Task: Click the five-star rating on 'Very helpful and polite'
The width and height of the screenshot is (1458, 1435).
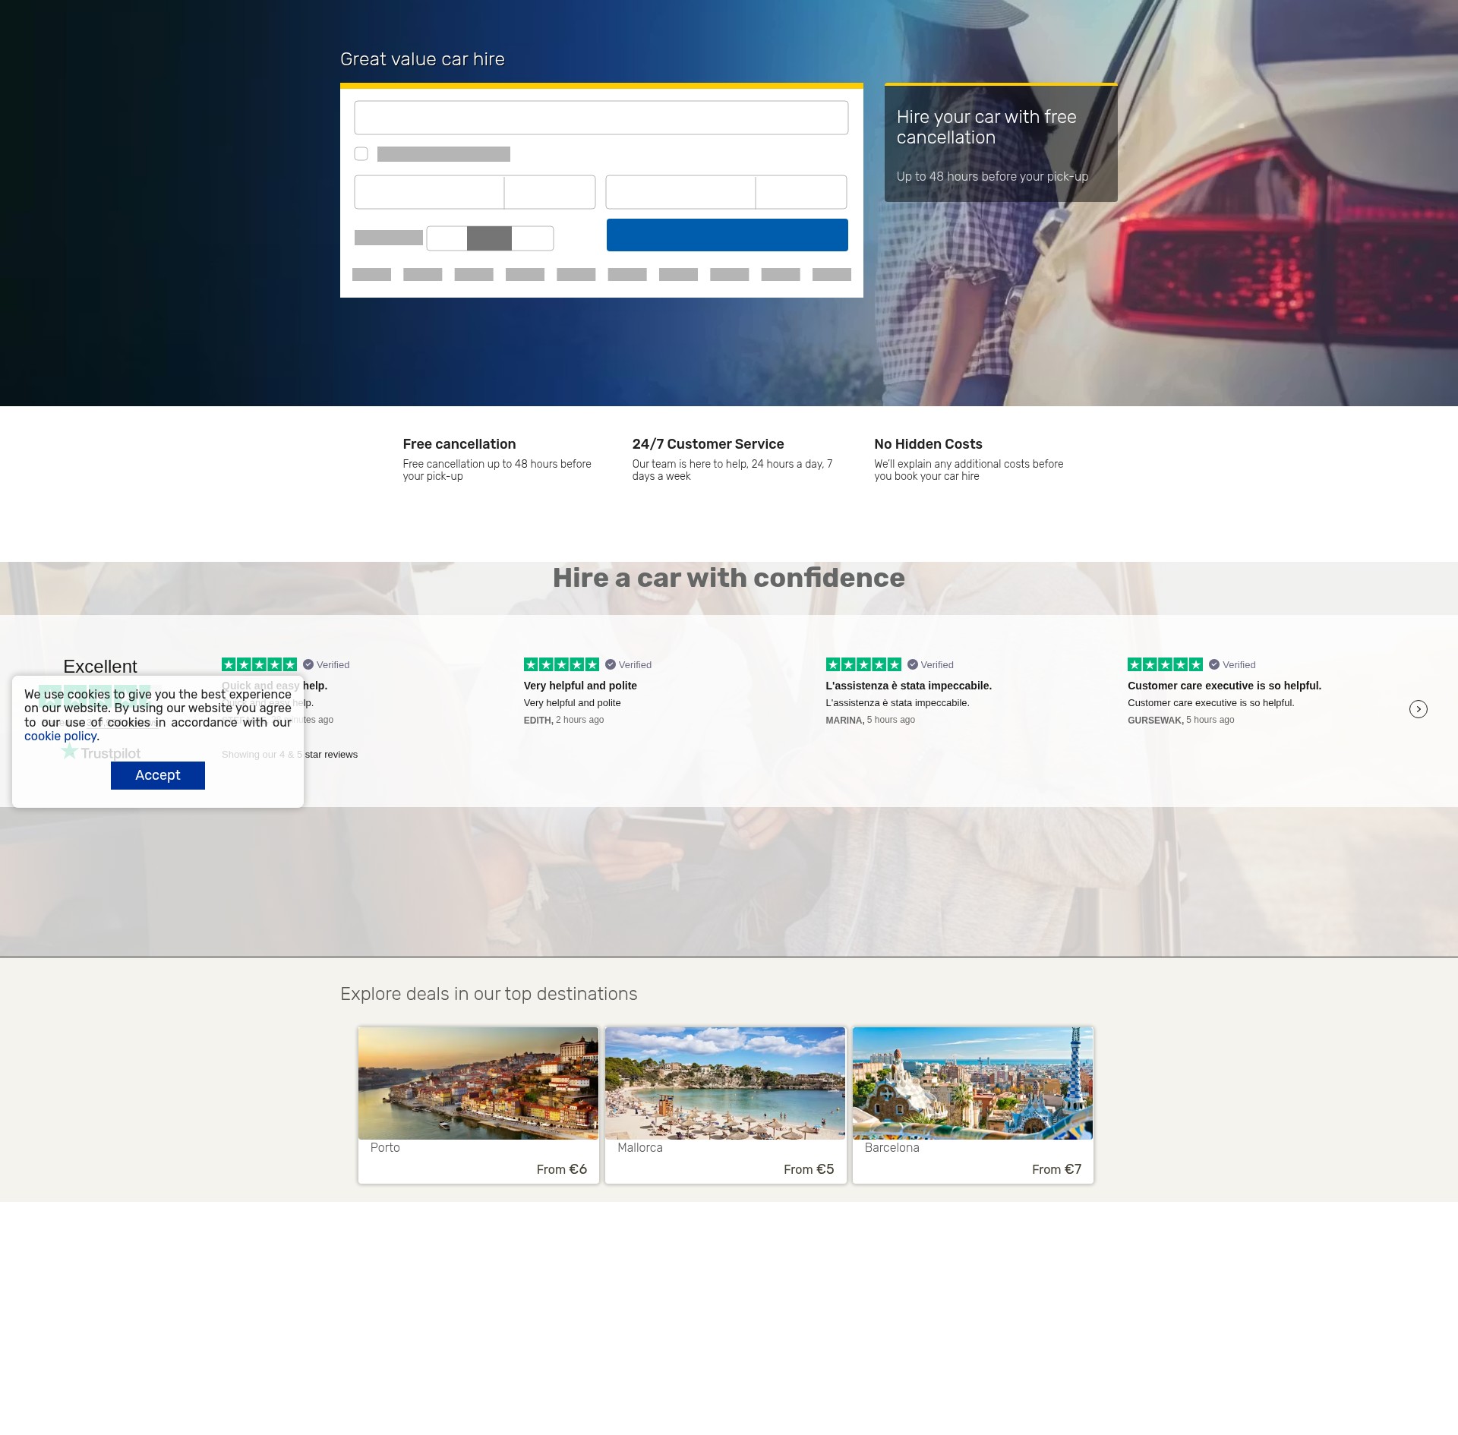Action: (561, 664)
